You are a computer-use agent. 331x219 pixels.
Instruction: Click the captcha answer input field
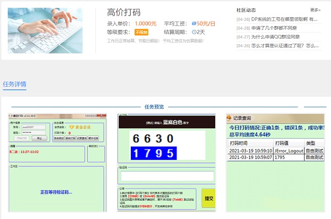(167, 176)
